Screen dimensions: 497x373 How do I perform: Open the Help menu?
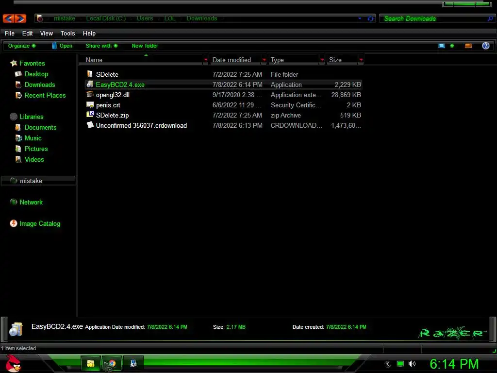tap(89, 34)
